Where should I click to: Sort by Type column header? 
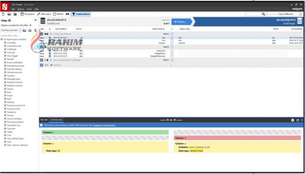[42, 29]
